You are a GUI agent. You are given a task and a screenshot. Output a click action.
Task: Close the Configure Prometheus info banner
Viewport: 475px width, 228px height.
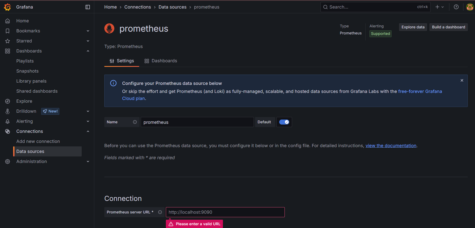coord(462,80)
